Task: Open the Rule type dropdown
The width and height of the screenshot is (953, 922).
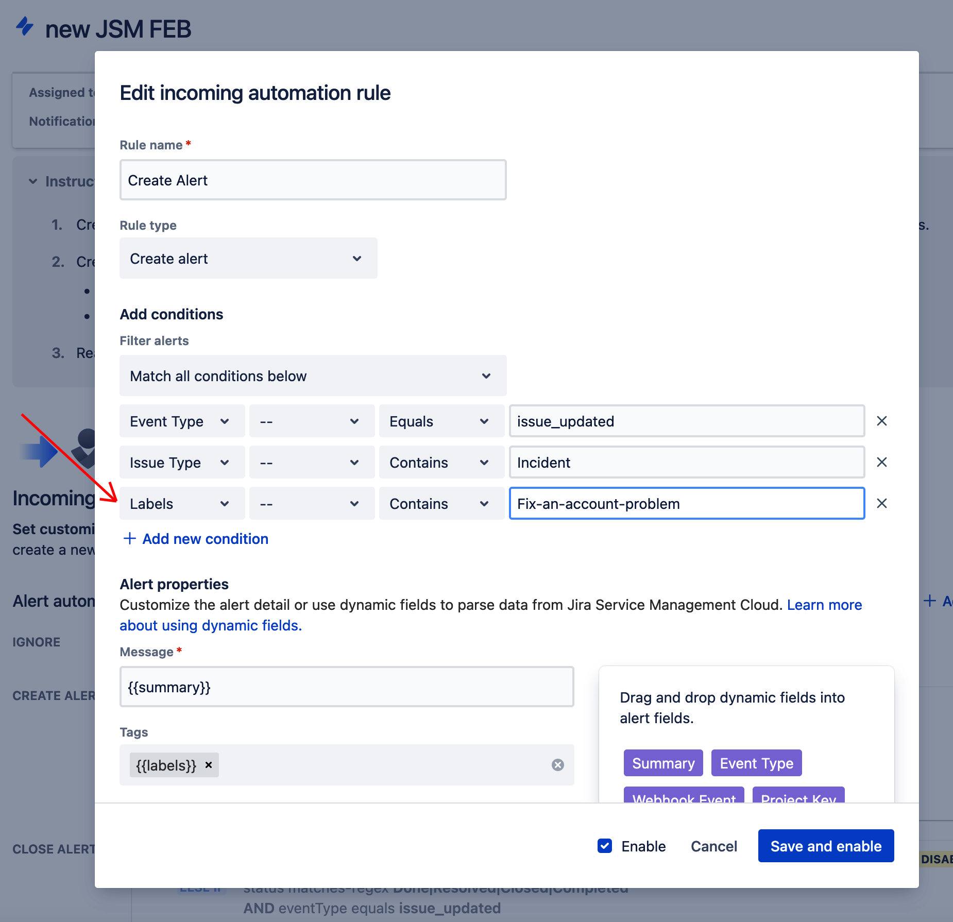Action: pos(248,259)
